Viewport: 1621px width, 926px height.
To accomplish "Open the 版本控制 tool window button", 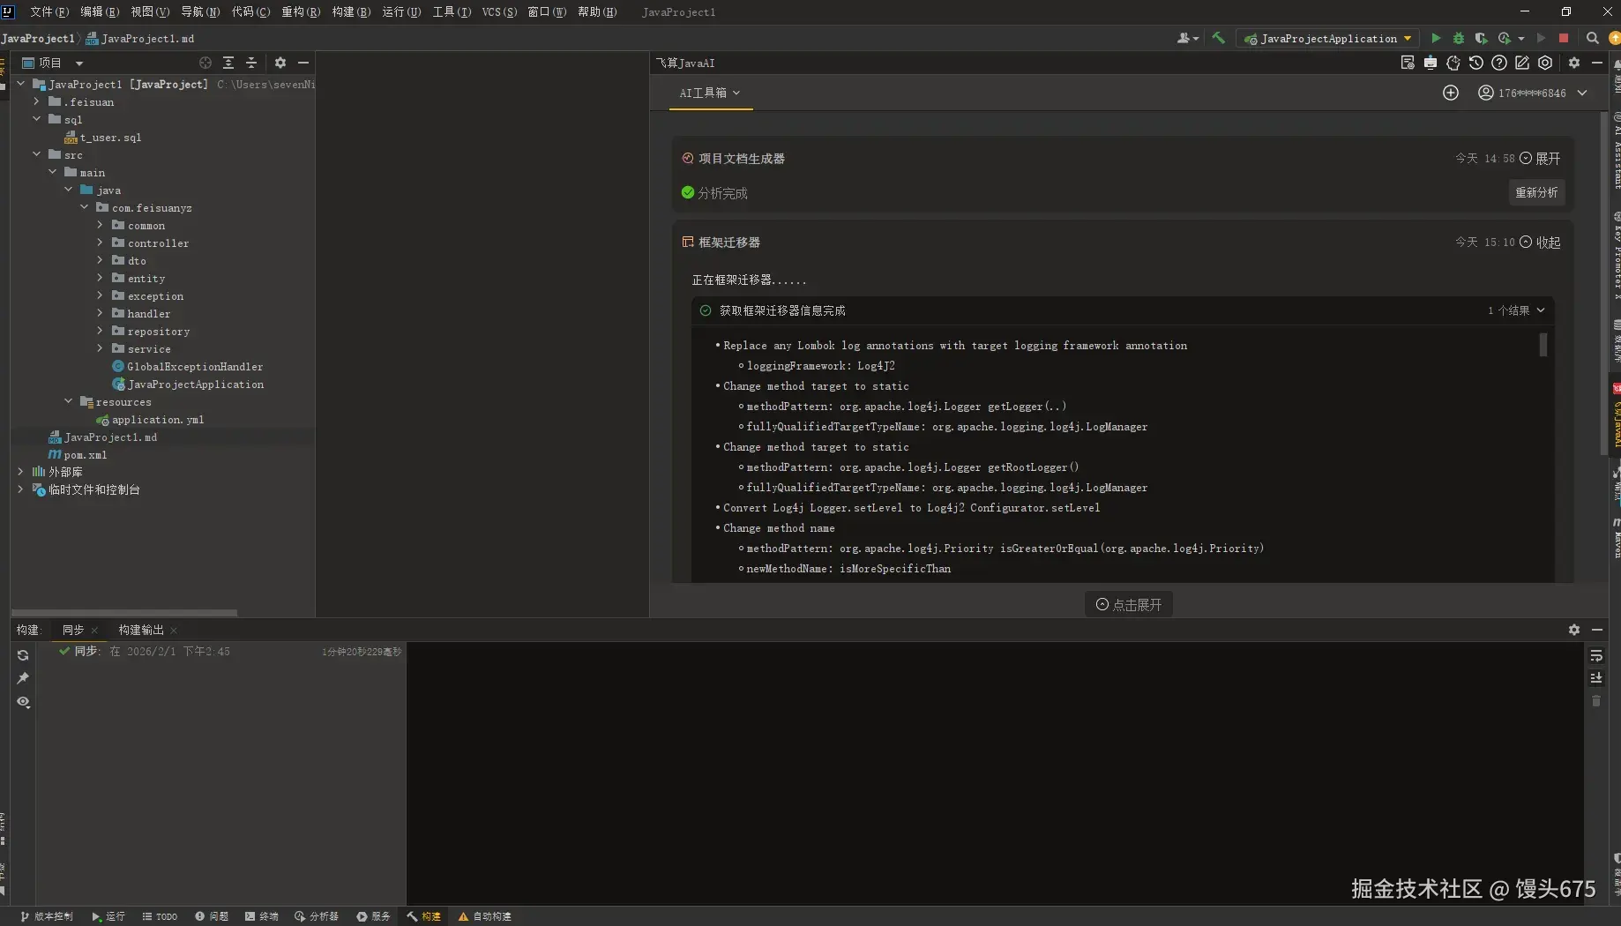I will (x=47, y=916).
